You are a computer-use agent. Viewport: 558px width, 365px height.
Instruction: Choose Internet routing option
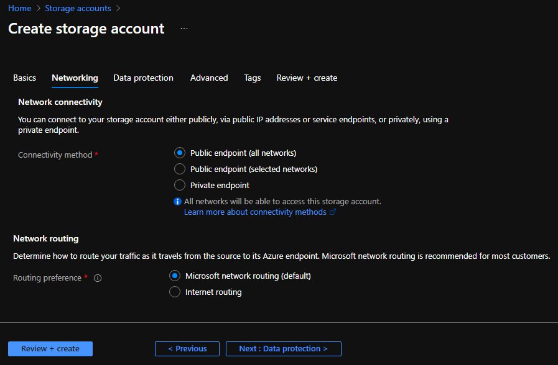click(x=175, y=292)
